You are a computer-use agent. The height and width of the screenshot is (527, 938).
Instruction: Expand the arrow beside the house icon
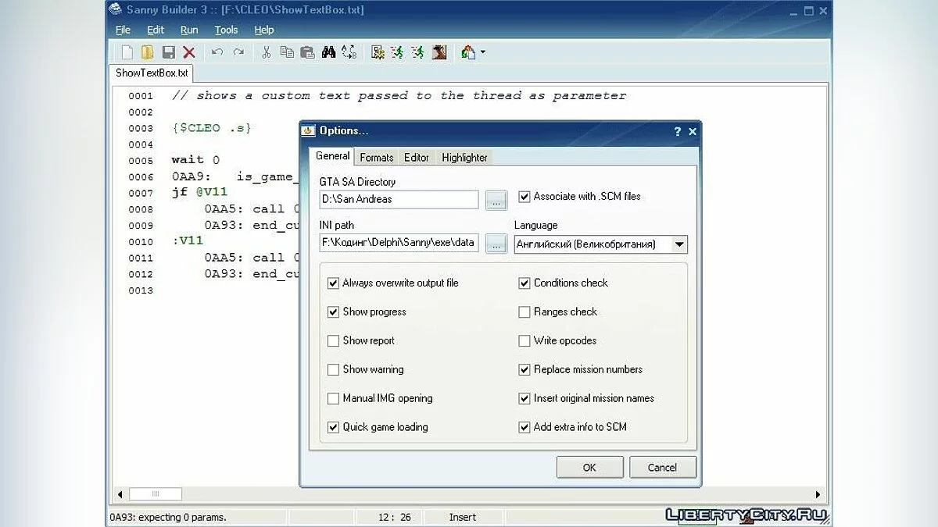(x=482, y=52)
